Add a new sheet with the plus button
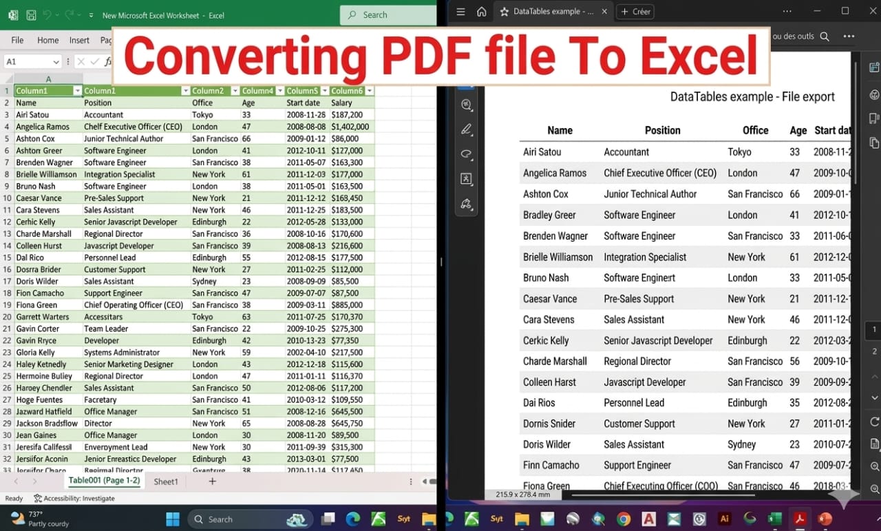 211,481
